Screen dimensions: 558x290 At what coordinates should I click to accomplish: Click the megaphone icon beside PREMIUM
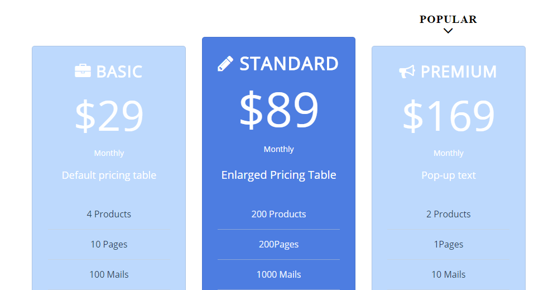point(407,72)
